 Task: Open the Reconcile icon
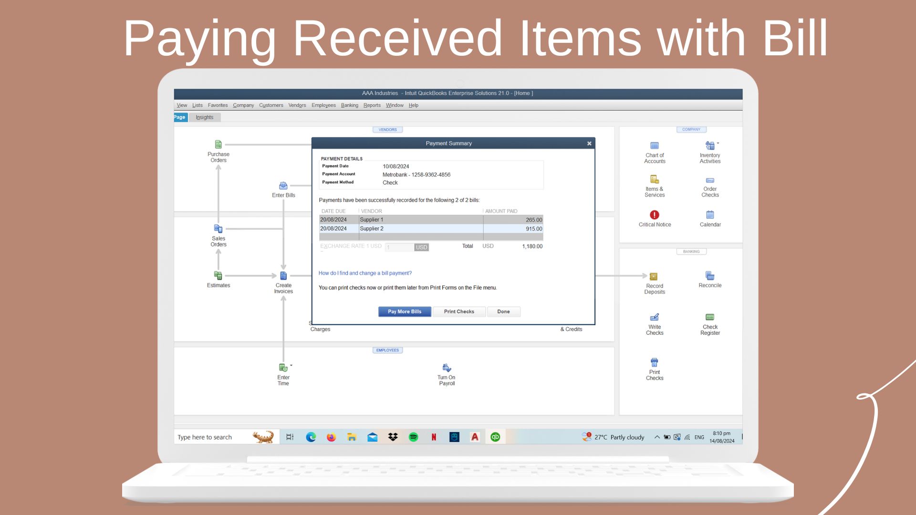click(x=710, y=276)
